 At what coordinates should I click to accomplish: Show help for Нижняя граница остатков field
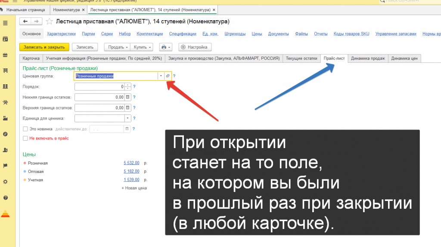[x=134, y=97]
